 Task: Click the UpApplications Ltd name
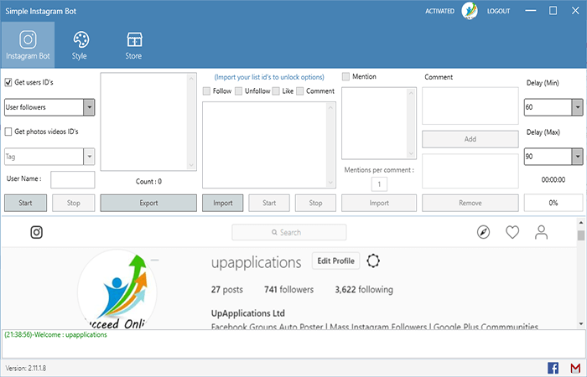[x=248, y=313]
